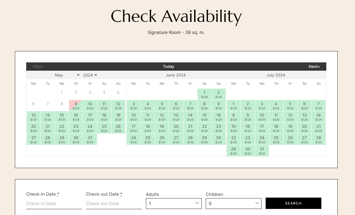The image size is (355, 215).
Task: Choose June 1 in the calendar
Action: tap(204, 94)
